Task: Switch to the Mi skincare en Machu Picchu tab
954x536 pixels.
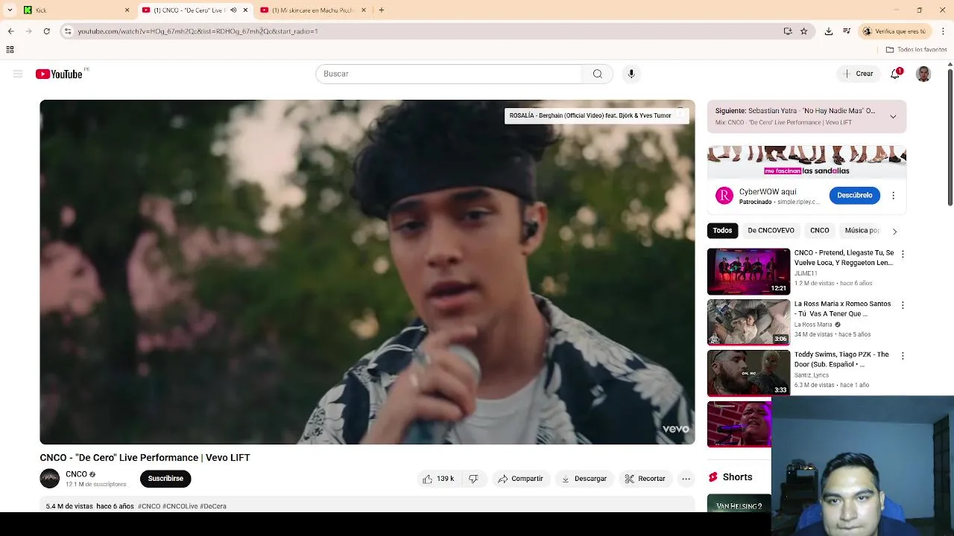Action: tap(312, 10)
